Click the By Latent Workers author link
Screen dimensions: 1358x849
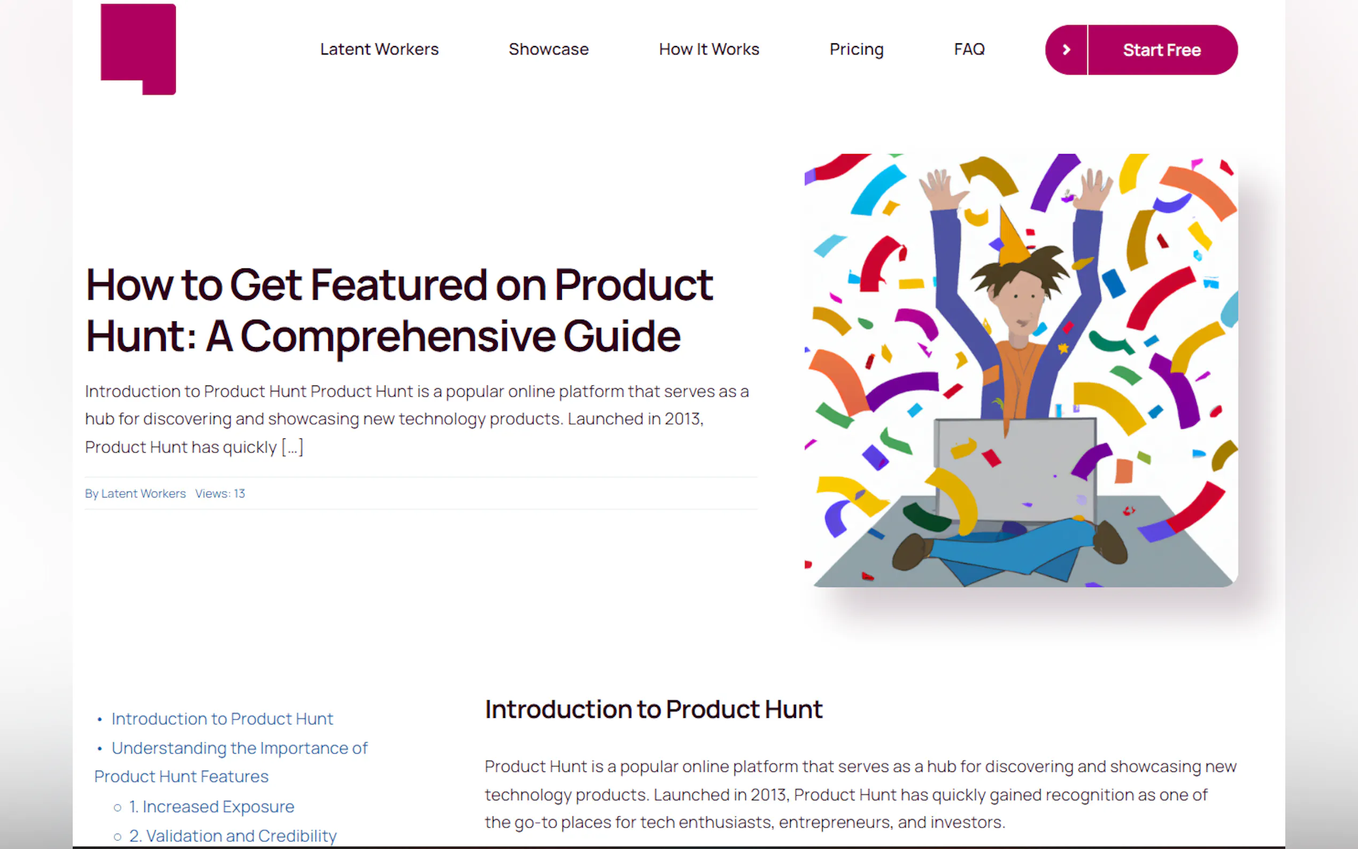[x=135, y=493]
